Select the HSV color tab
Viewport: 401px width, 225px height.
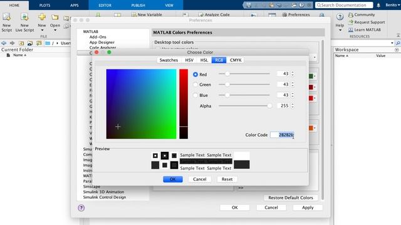(189, 60)
